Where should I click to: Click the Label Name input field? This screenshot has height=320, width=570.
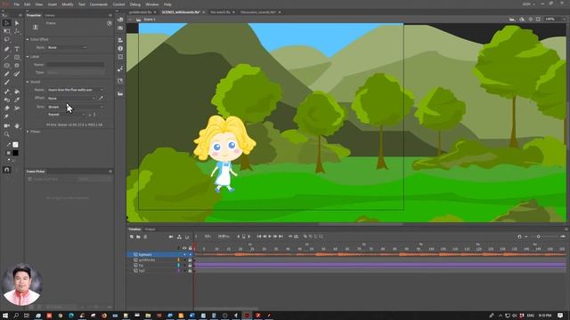coord(75,65)
